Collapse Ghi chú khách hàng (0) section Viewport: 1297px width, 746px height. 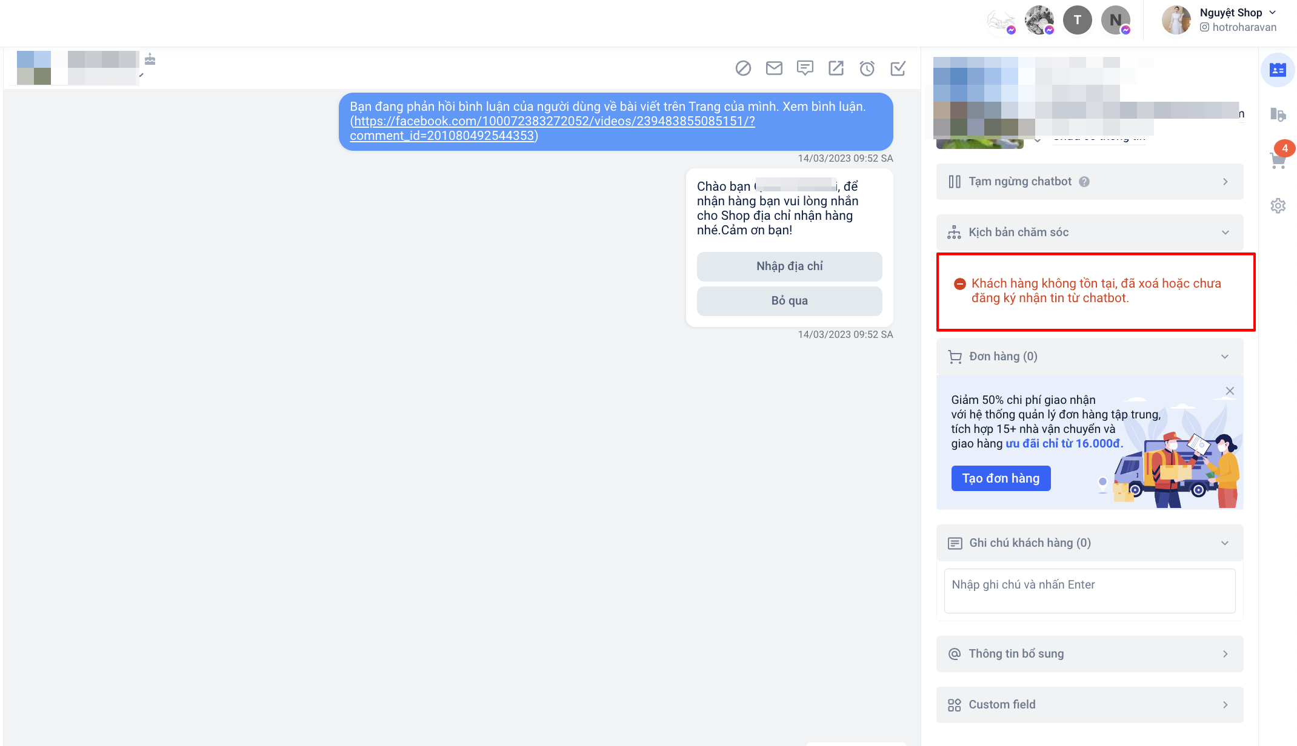point(1089,543)
